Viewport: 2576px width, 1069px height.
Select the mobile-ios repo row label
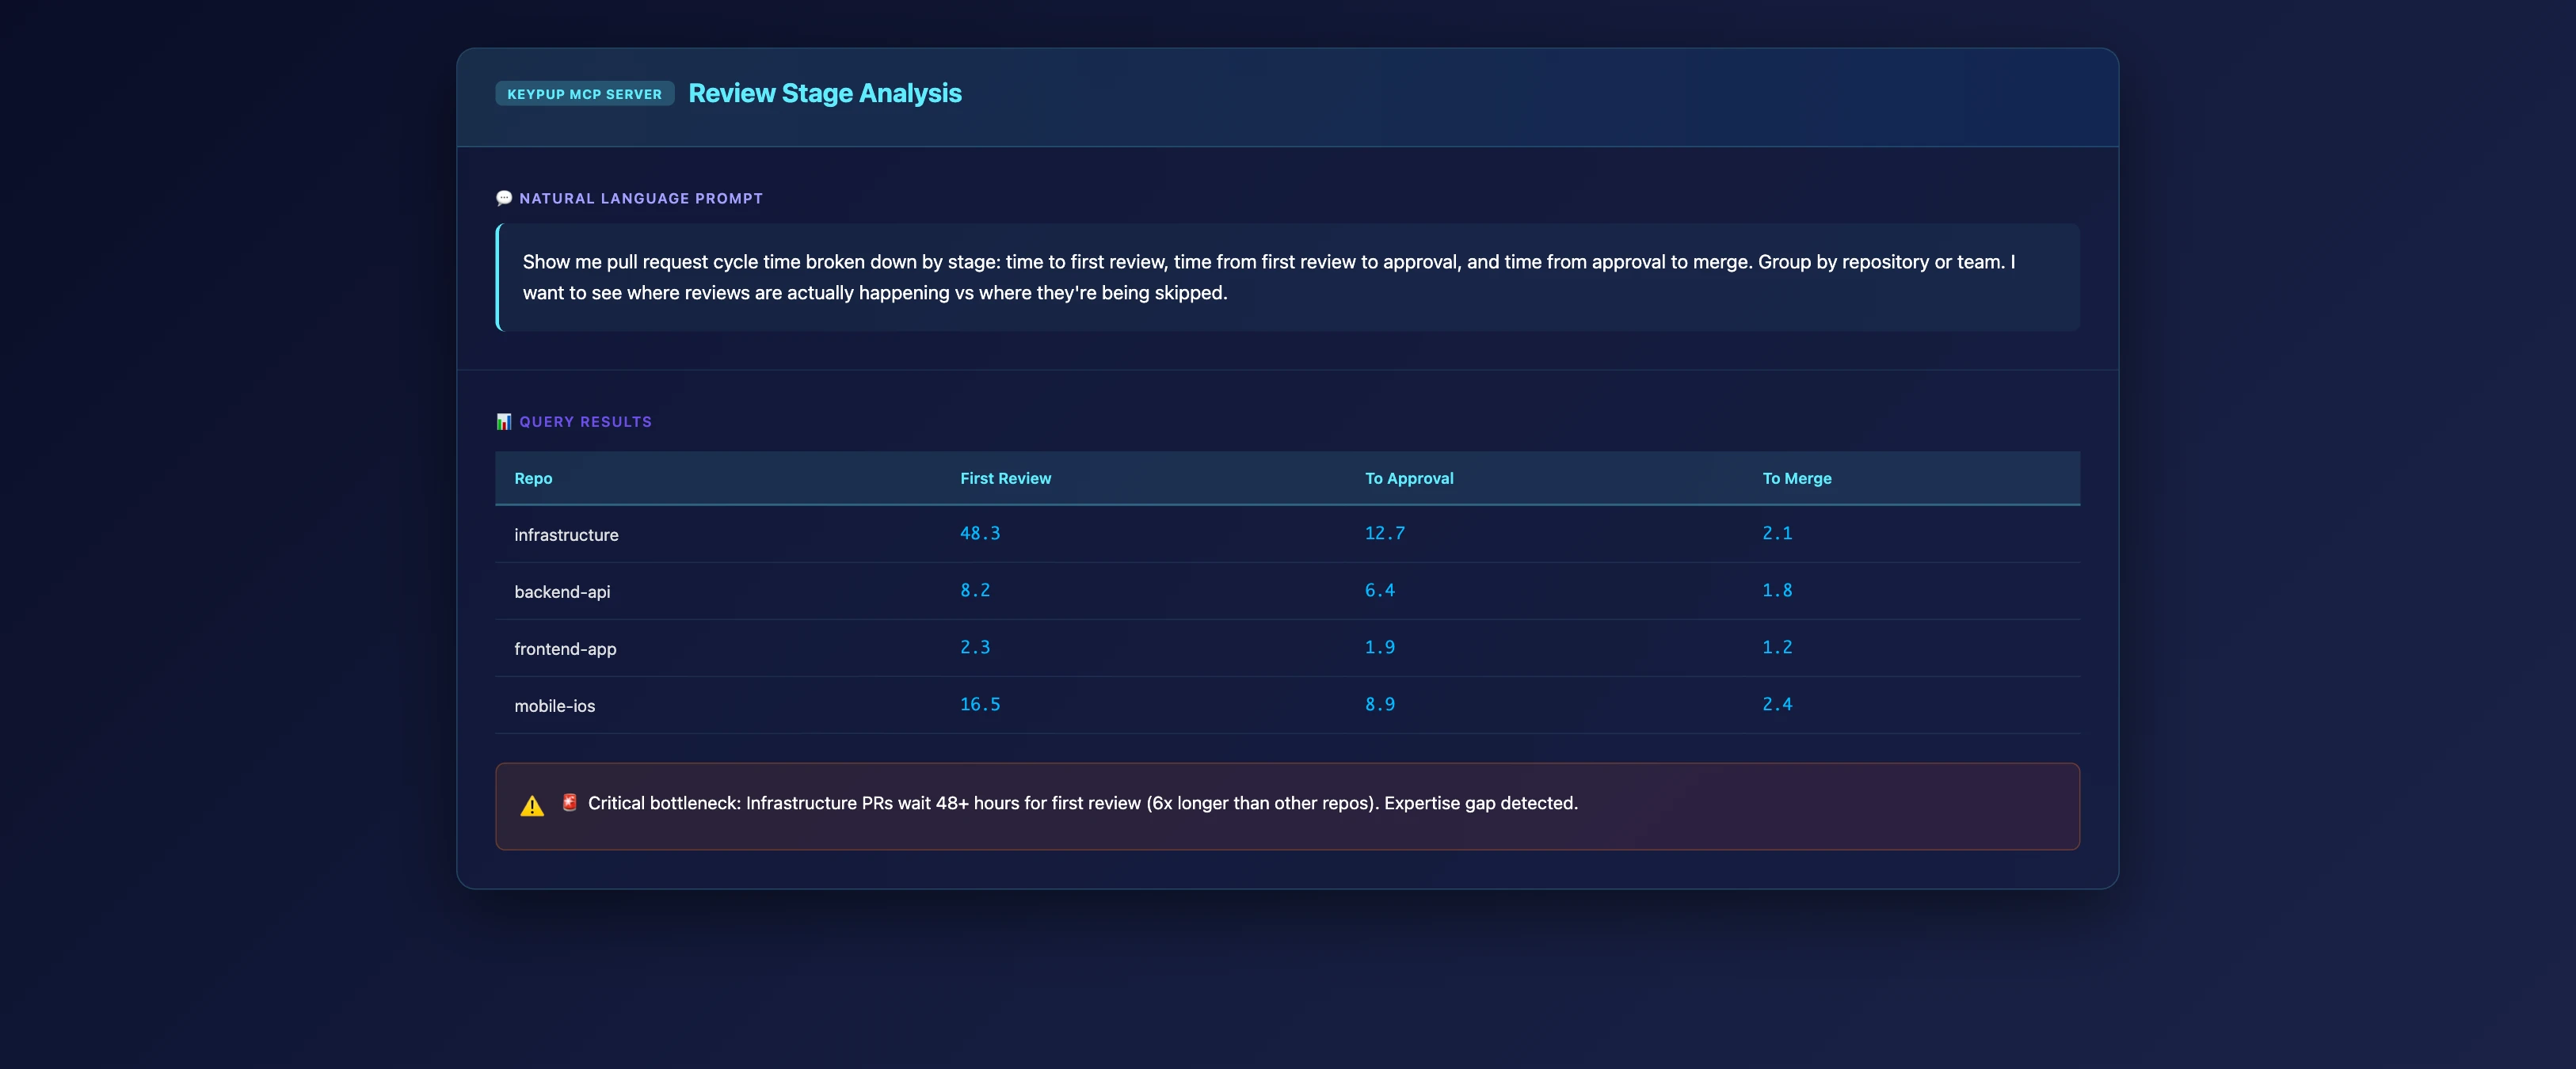[x=554, y=706]
